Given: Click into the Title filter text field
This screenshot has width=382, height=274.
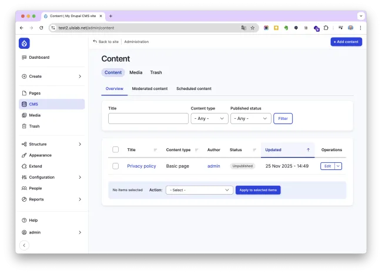Looking at the screenshot, I should pyautogui.click(x=148, y=119).
